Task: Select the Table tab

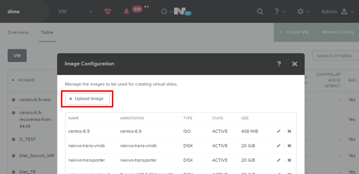Action: click(x=47, y=32)
